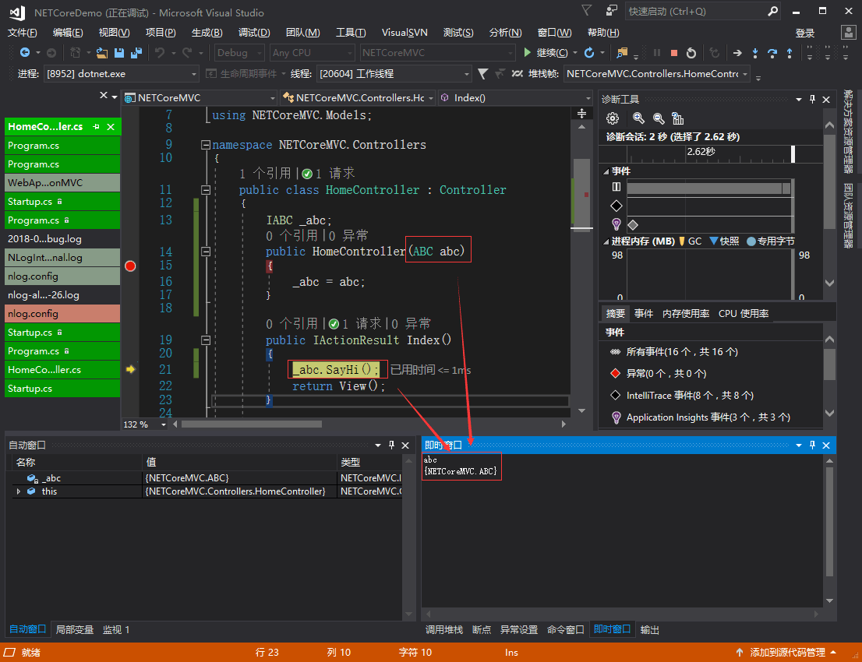
Task: Expand the 'this' row in 自动窗口
Action: 19,491
